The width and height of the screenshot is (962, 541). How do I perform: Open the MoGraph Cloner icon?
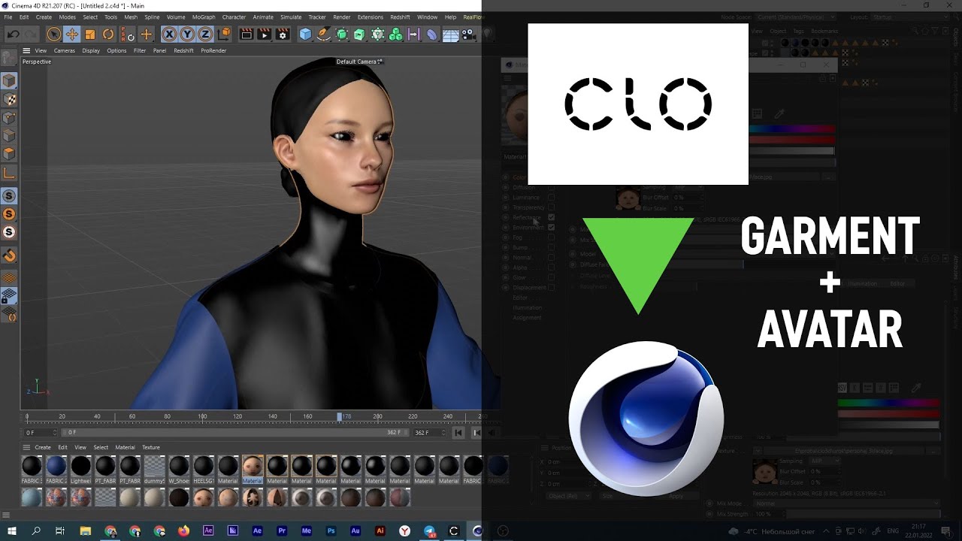pos(377,34)
